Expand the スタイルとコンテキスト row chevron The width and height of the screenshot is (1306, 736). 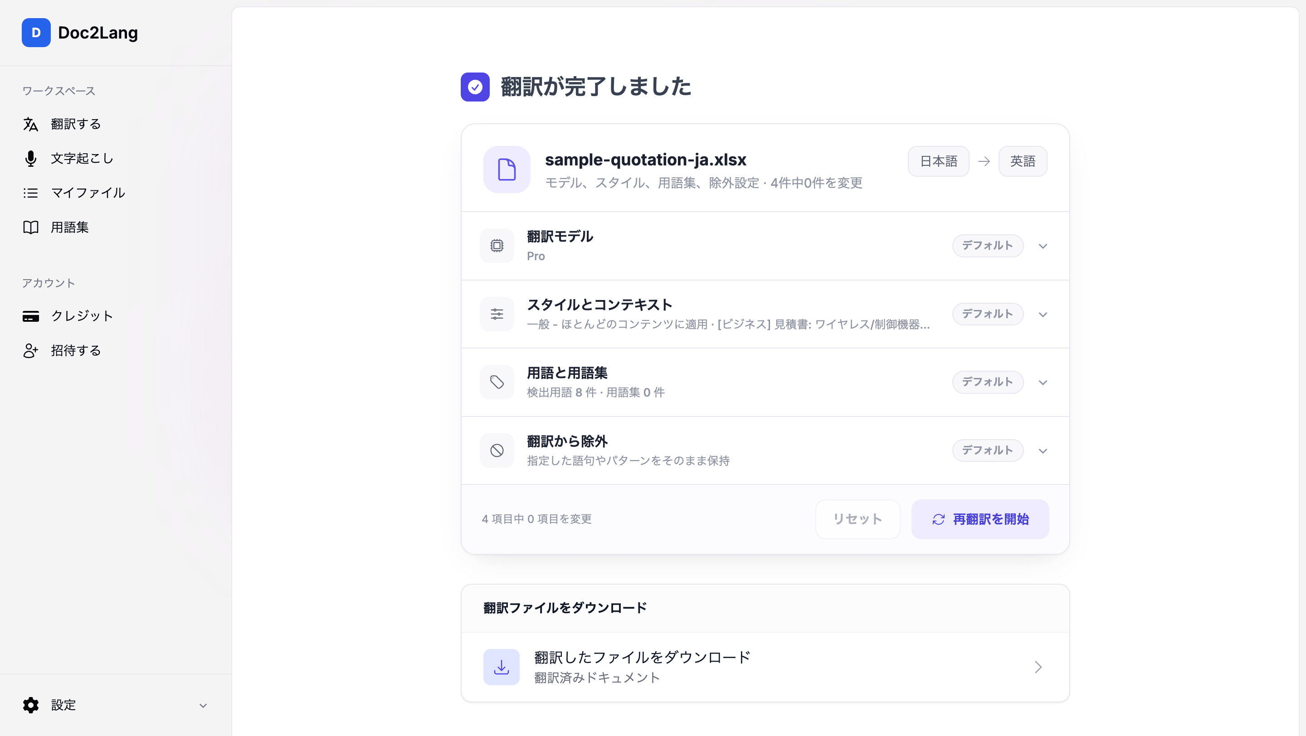pos(1043,315)
